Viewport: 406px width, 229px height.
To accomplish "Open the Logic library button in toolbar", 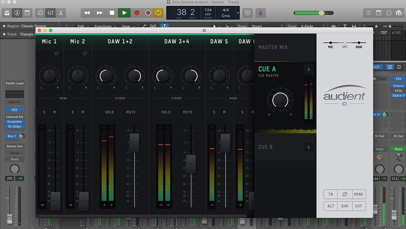I will (x=7, y=13).
